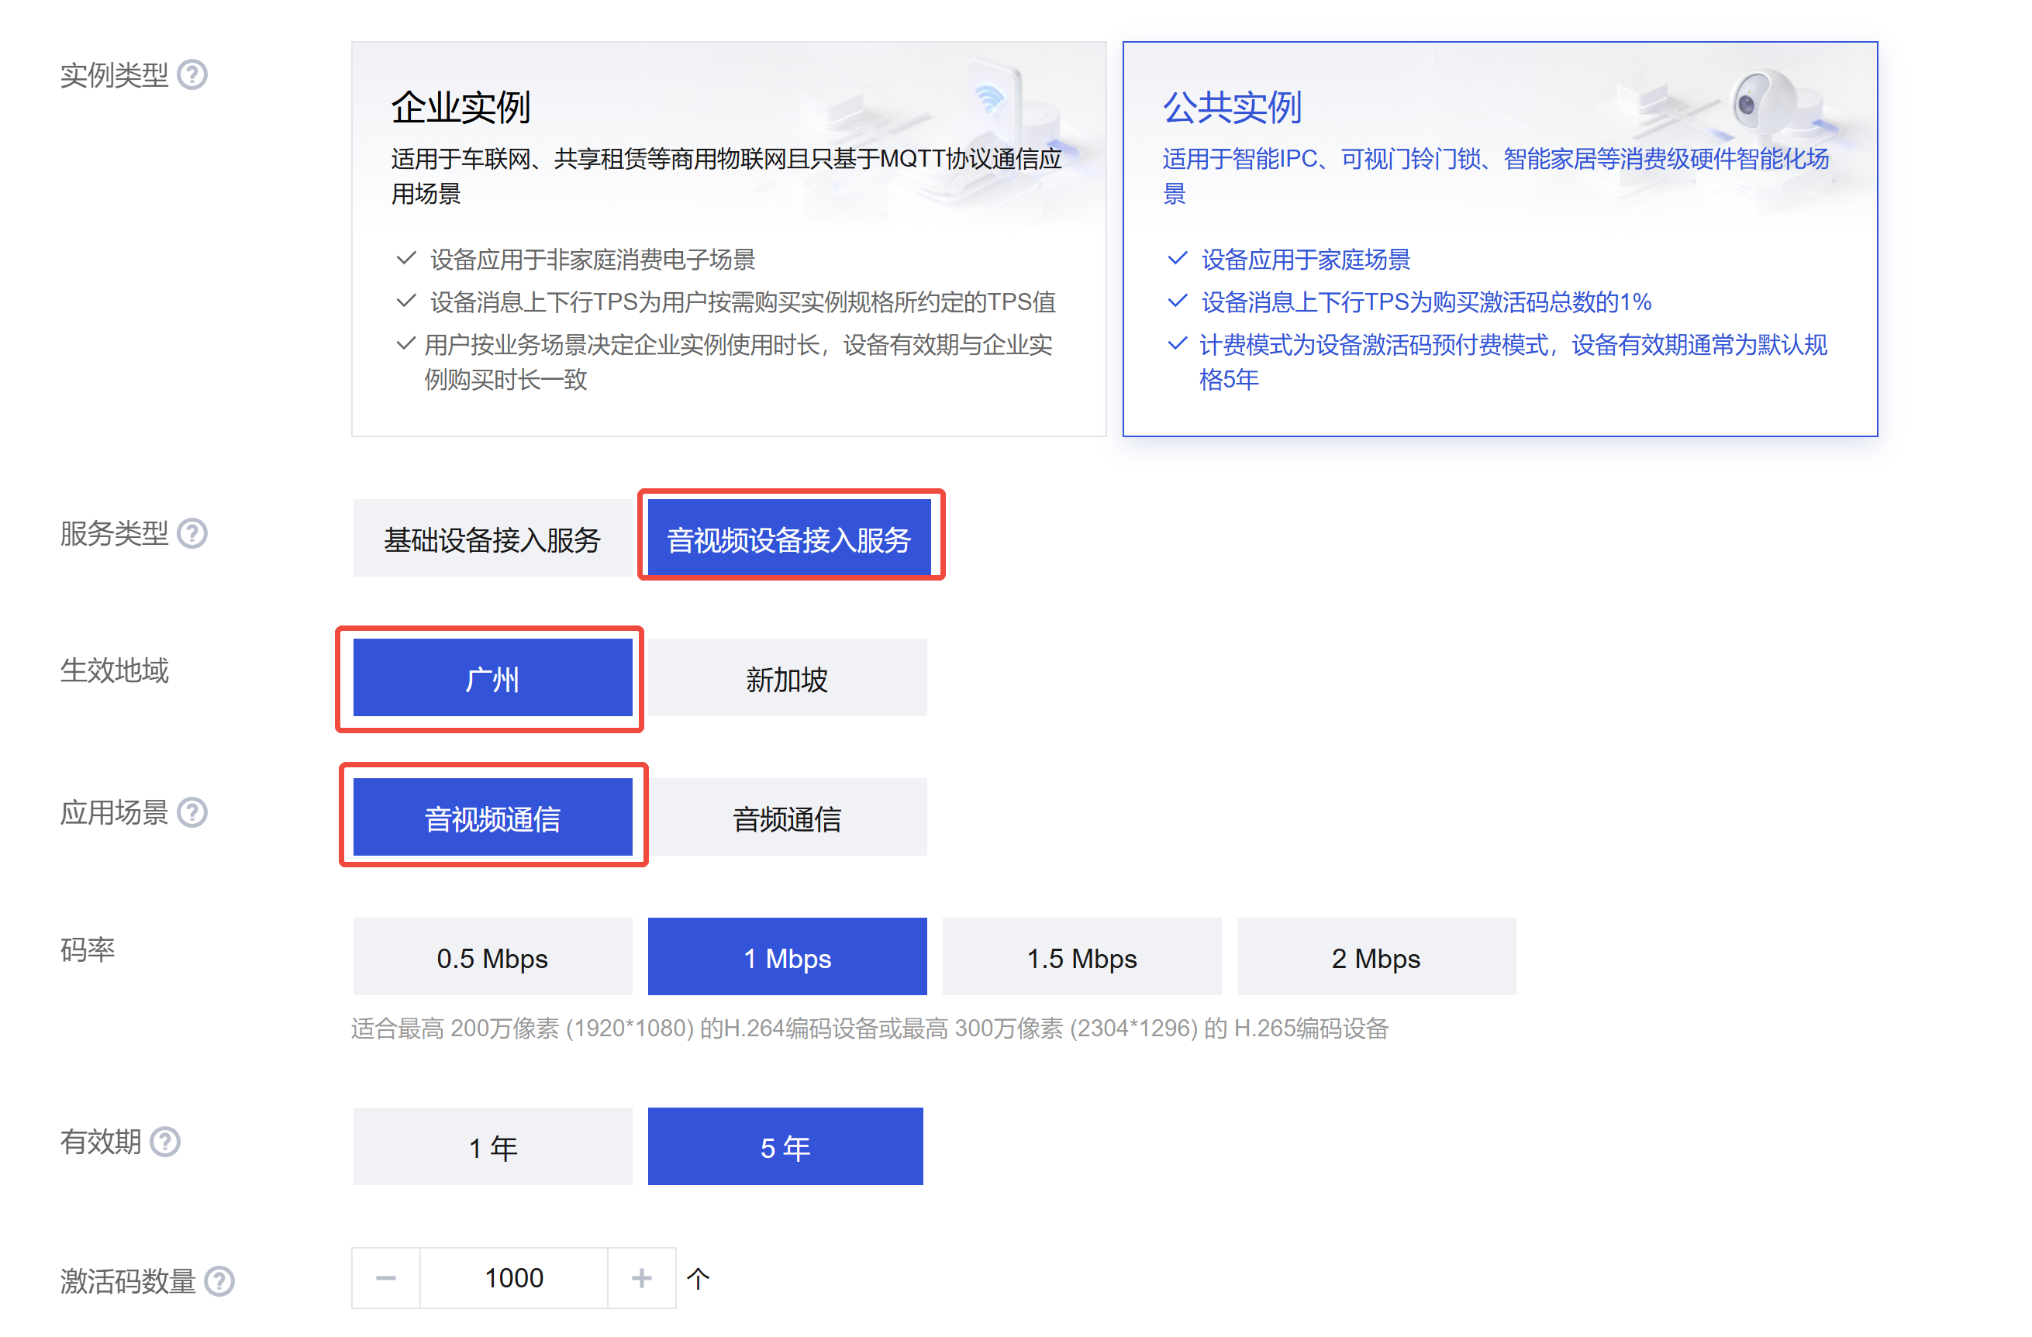The height and width of the screenshot is (1337, 2032).
Task: Click help icon beside 应用场景
Action: coord(192,812)
